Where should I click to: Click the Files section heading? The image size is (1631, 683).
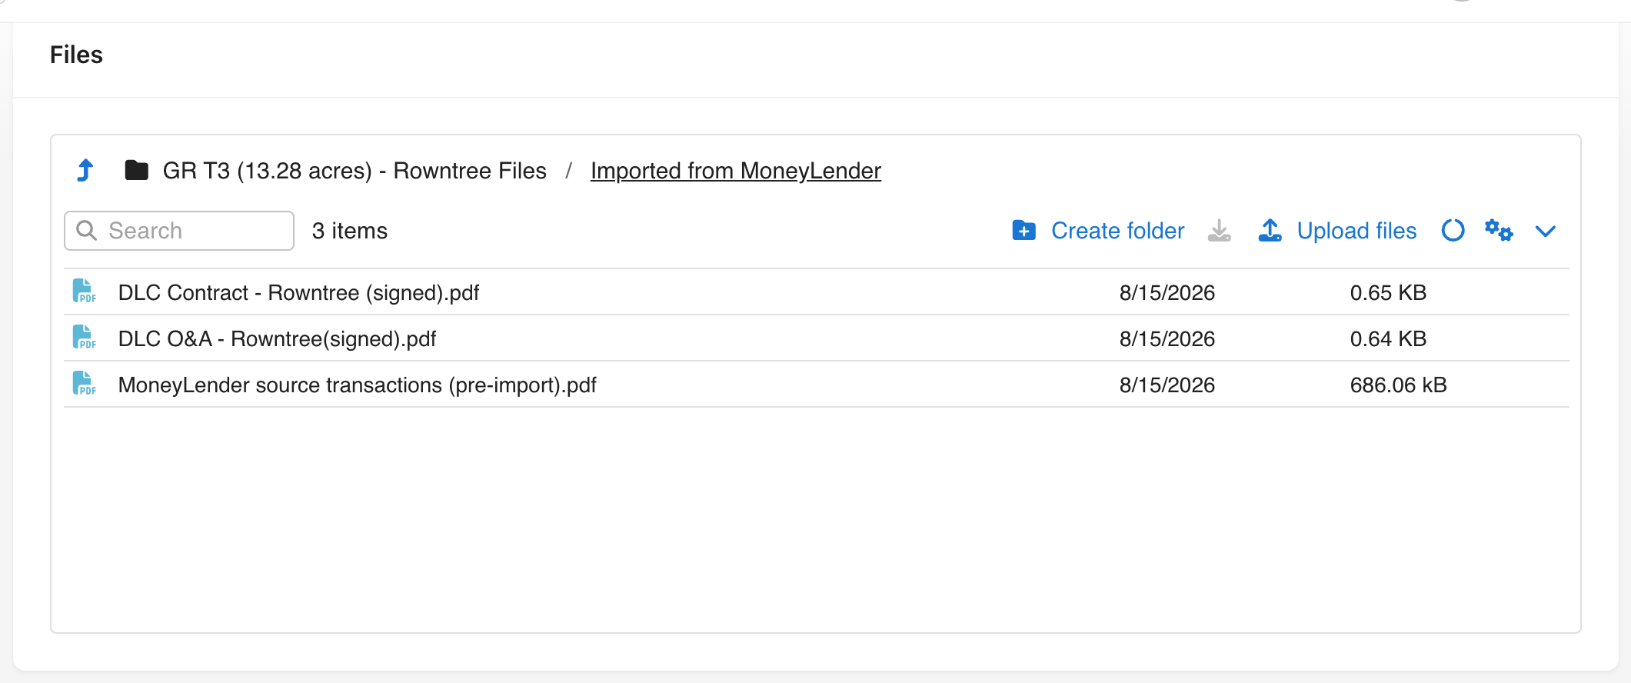point(76,55)
